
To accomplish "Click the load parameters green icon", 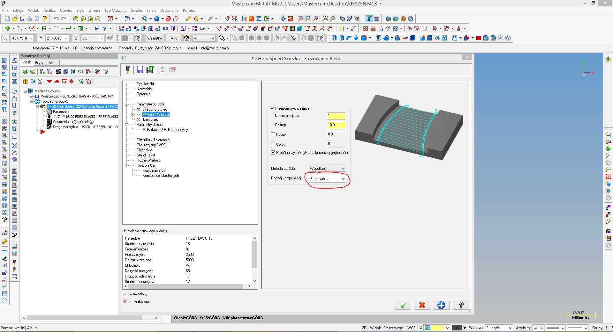I will [x=150, y=69].
